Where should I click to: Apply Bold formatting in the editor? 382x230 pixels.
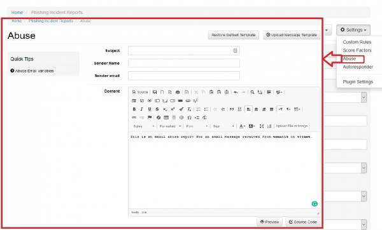coord(134,109)
